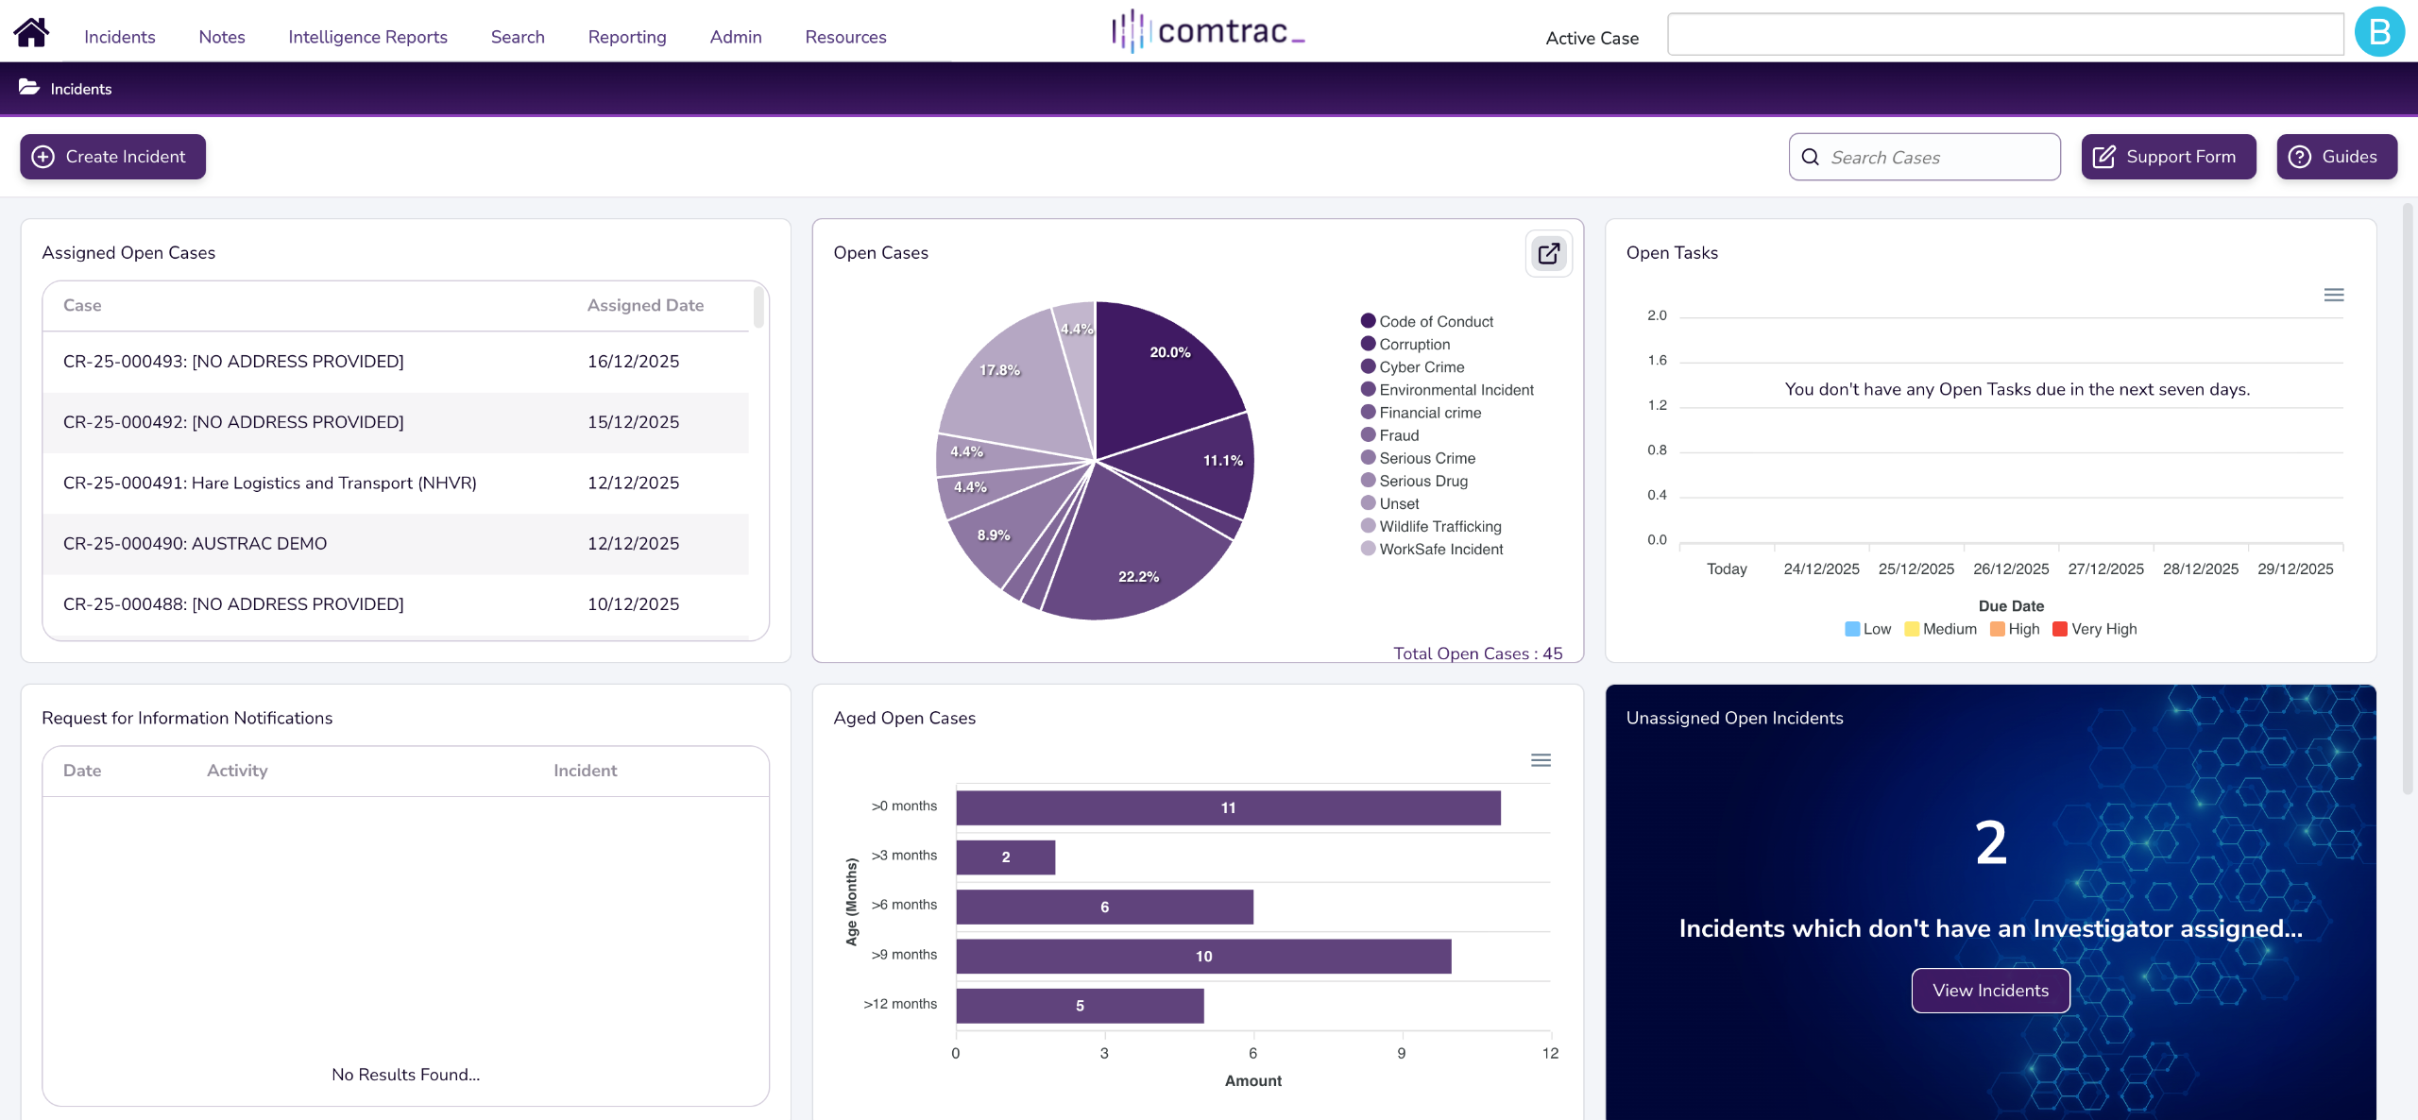Open the Open Cases pop-out icon

point(1548,253)
